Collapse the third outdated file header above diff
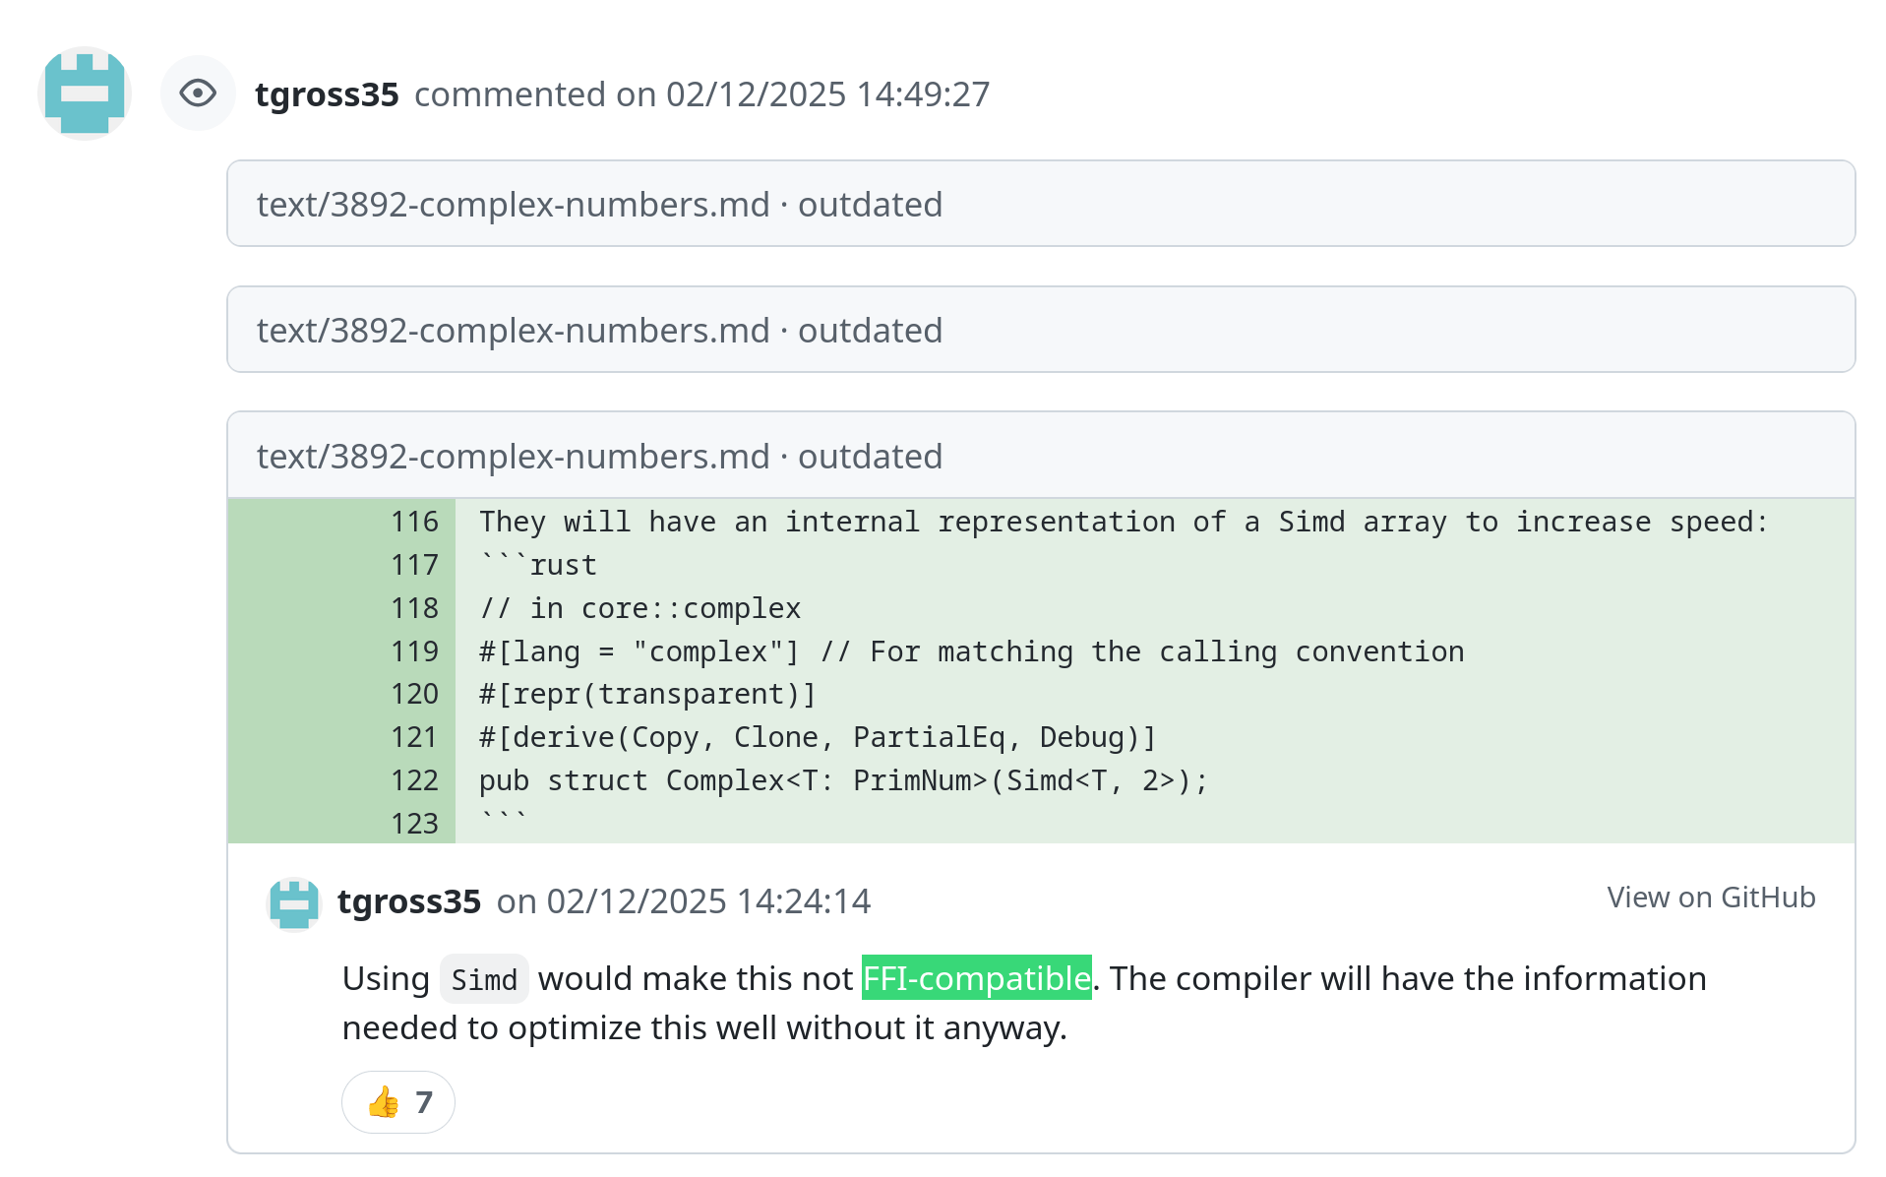The image size is (1886, 1177). [x=1041, y=456]
